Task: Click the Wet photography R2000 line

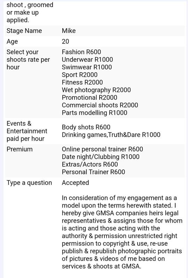Action: tap(96, 90)
